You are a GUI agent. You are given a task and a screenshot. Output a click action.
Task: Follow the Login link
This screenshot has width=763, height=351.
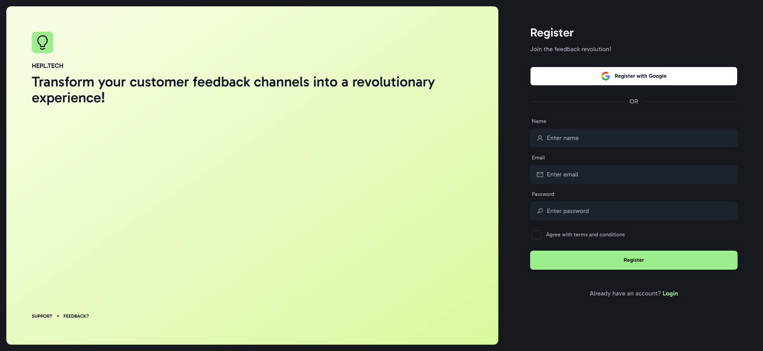coord(670,293)
